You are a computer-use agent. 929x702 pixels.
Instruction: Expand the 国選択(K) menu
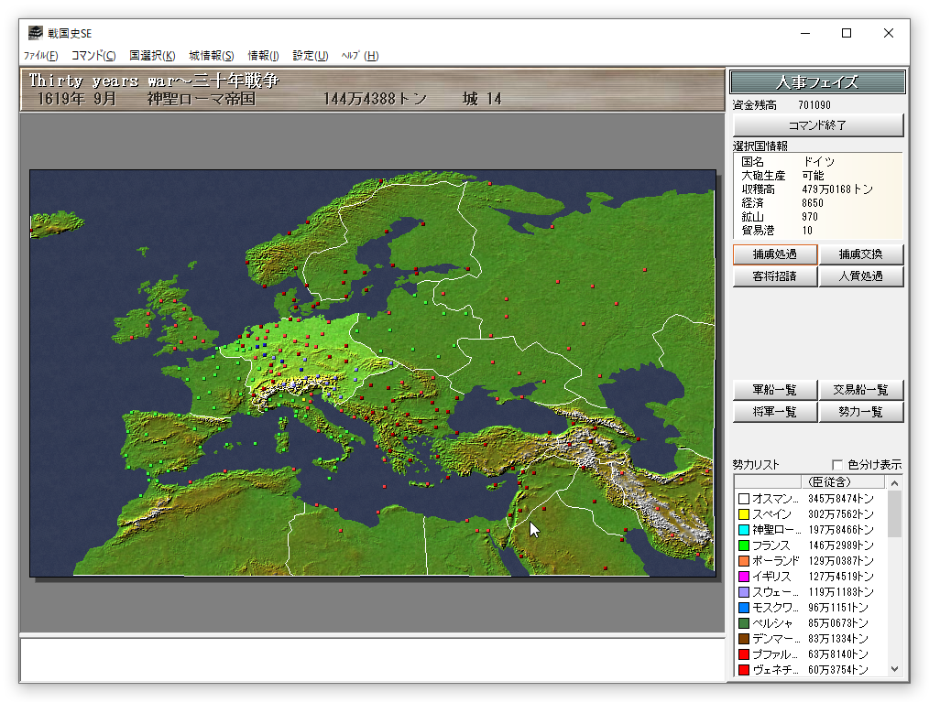pos(152,56)
